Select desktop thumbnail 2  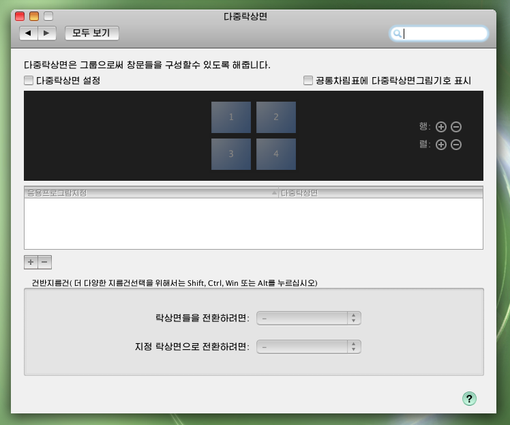(x=276, y=117)
